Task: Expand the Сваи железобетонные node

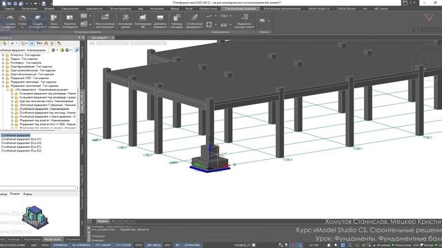Action: [x=3, y=70]
